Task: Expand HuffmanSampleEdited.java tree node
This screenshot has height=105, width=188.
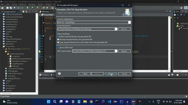Action: [8, 59]
